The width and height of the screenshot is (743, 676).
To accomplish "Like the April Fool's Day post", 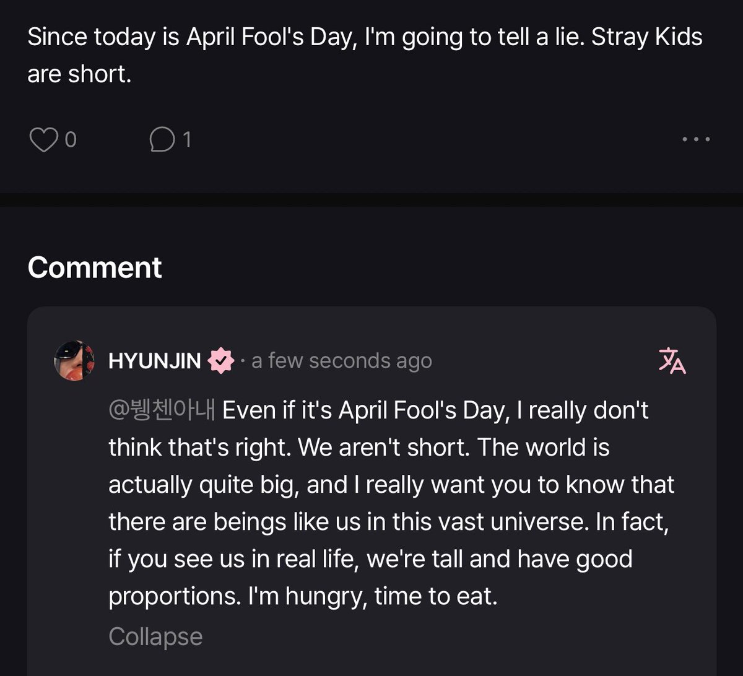I will pos(43,140).
